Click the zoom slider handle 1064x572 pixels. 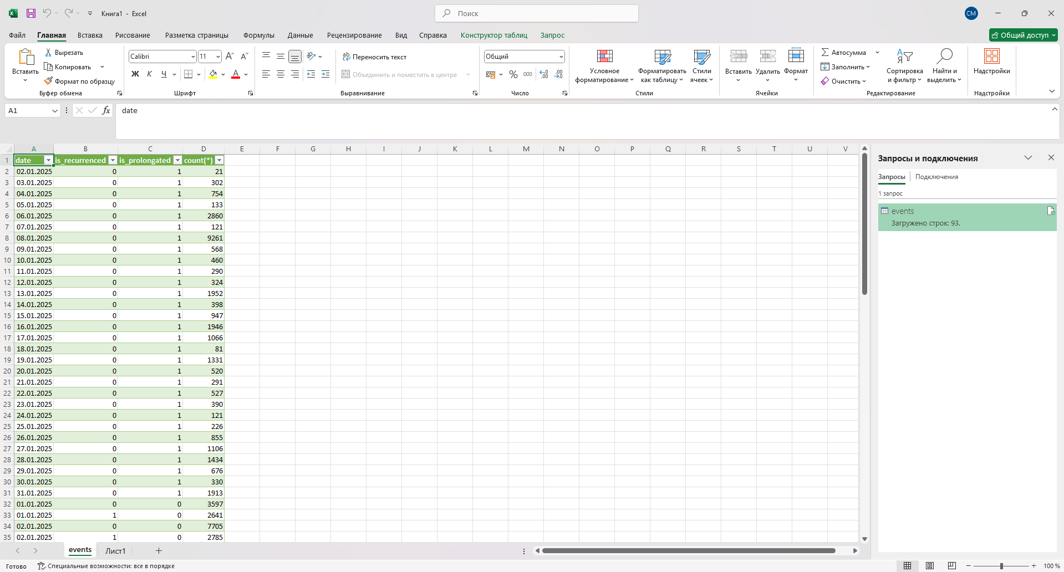(1001, 566)
